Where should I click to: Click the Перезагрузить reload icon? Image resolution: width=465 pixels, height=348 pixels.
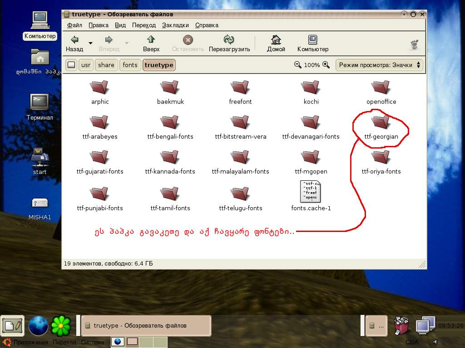click(229, 40)
